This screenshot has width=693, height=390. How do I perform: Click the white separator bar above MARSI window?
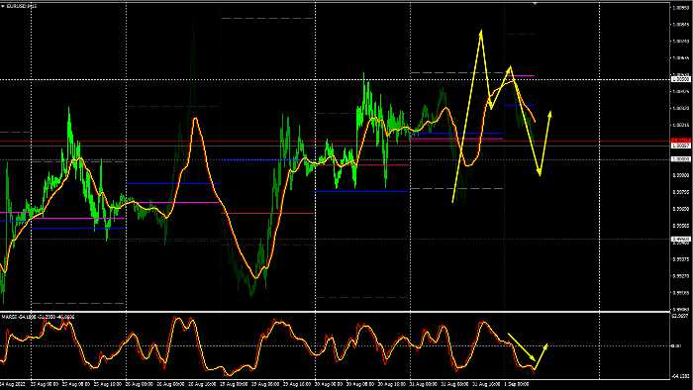335,312
